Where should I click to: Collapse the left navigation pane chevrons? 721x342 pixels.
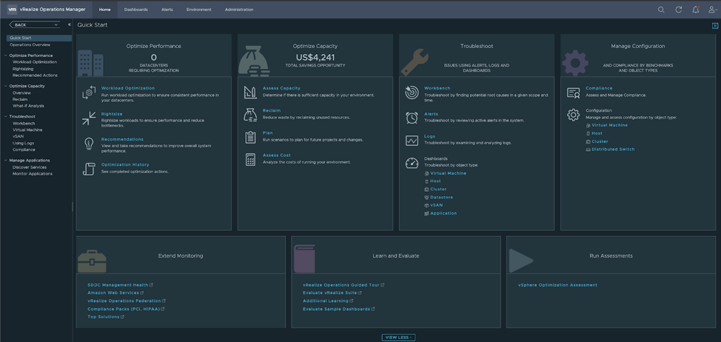pos(70,25)
